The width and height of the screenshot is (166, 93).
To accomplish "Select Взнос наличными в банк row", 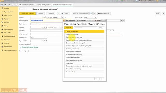I will click(84, 52).
